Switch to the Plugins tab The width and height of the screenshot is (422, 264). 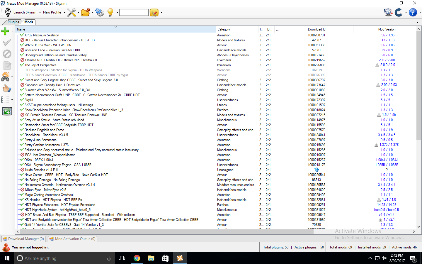(13, 22)
